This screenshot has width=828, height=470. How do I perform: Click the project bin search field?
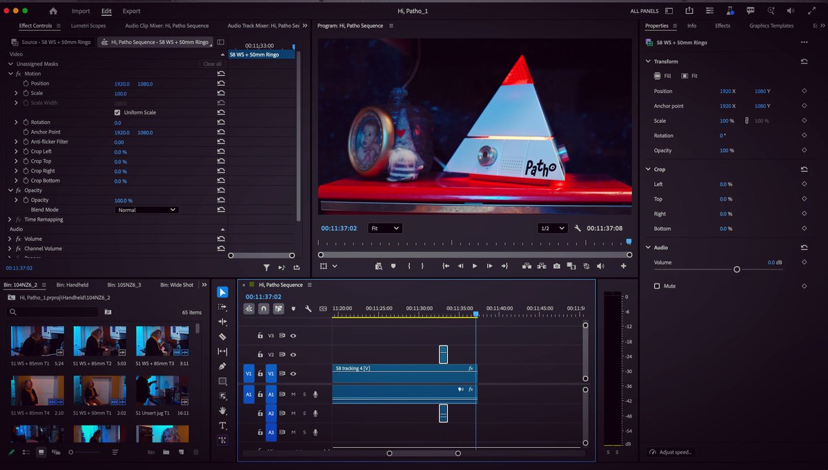click(53, 311)
